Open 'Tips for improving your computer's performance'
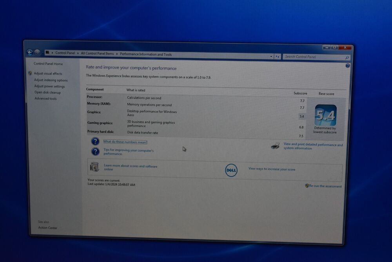This screenshot has height=262, width=392. pos(129,152)
